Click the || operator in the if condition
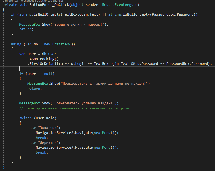Screen dimensions: 215x171 coord(104,14)
